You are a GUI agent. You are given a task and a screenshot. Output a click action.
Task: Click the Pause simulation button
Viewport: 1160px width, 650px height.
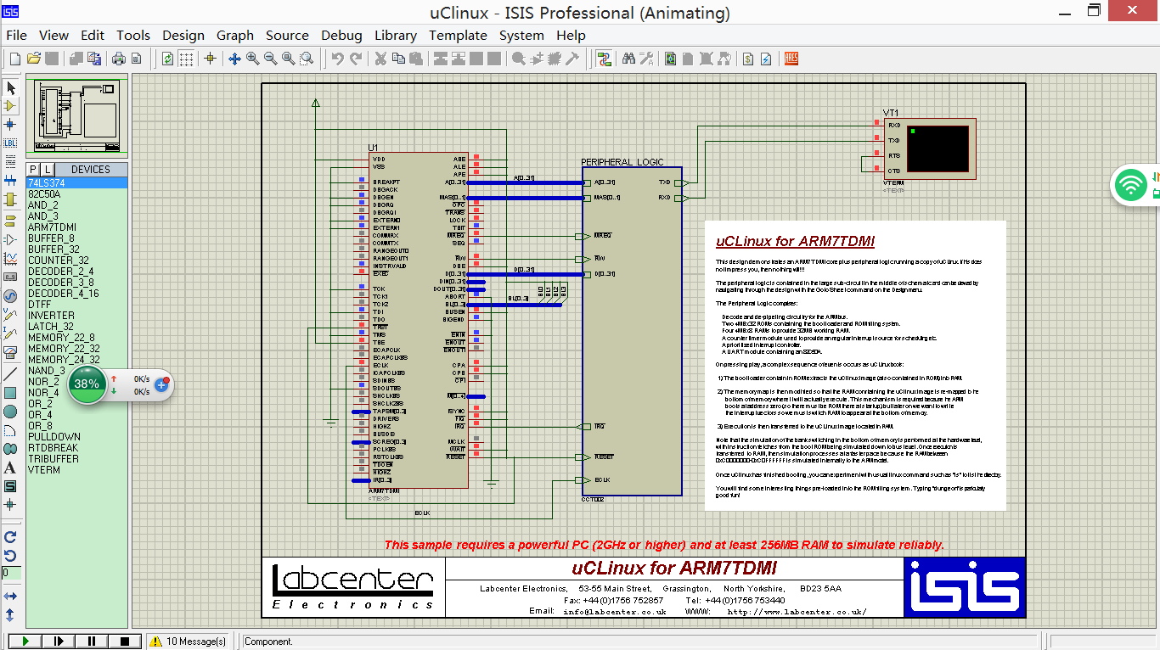(x=91, y=642)
